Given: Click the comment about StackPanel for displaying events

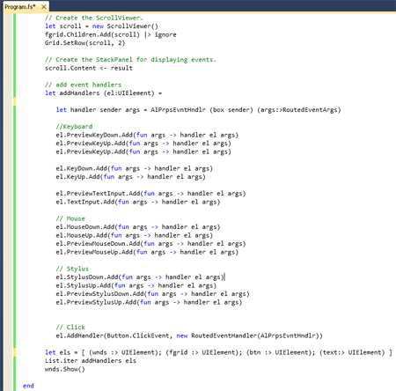Looking at the screenshot, I should pos(130,60).
